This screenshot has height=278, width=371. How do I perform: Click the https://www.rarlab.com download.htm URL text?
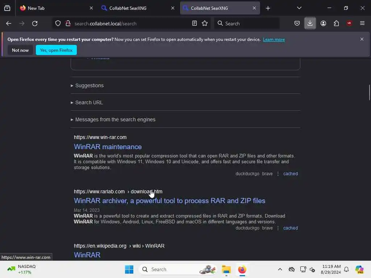point(118,192)
